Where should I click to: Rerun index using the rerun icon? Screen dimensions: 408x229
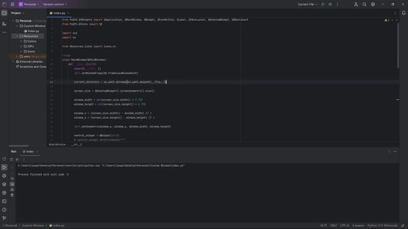point(11,160)
